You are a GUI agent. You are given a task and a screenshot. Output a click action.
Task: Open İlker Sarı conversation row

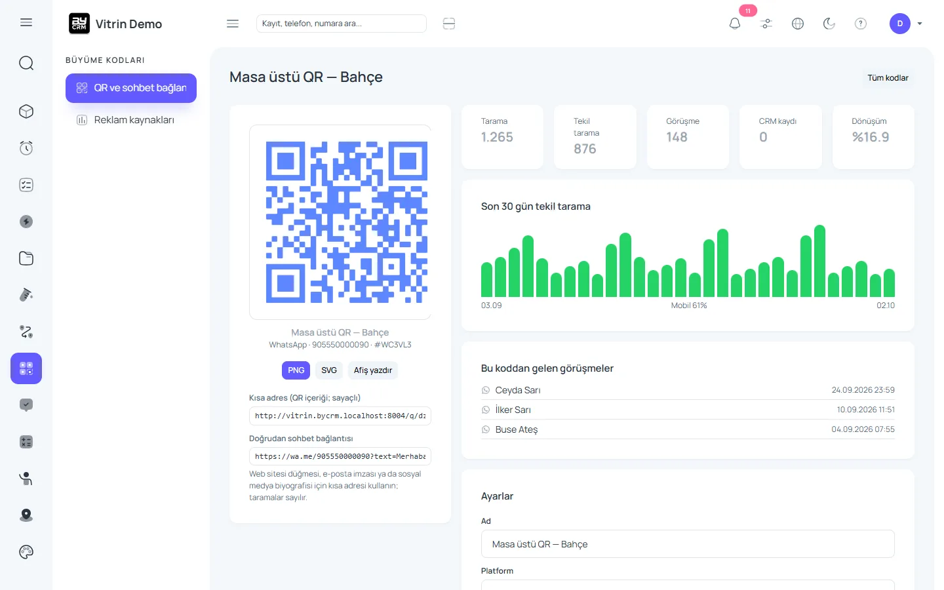pos(688,410)
